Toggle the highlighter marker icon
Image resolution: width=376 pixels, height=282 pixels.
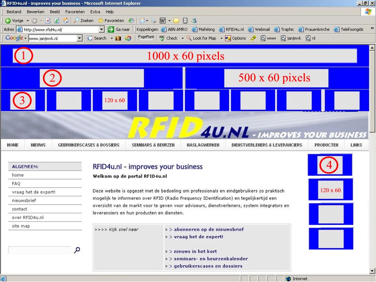pos(253,38)
